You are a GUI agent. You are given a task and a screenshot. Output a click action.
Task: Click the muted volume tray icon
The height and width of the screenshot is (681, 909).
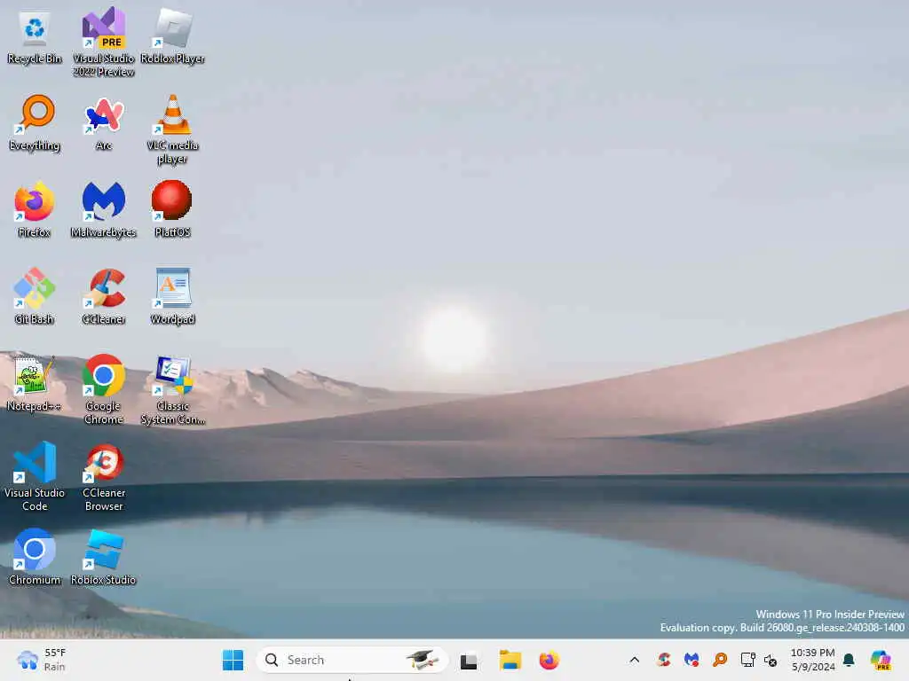pos(771,660)
